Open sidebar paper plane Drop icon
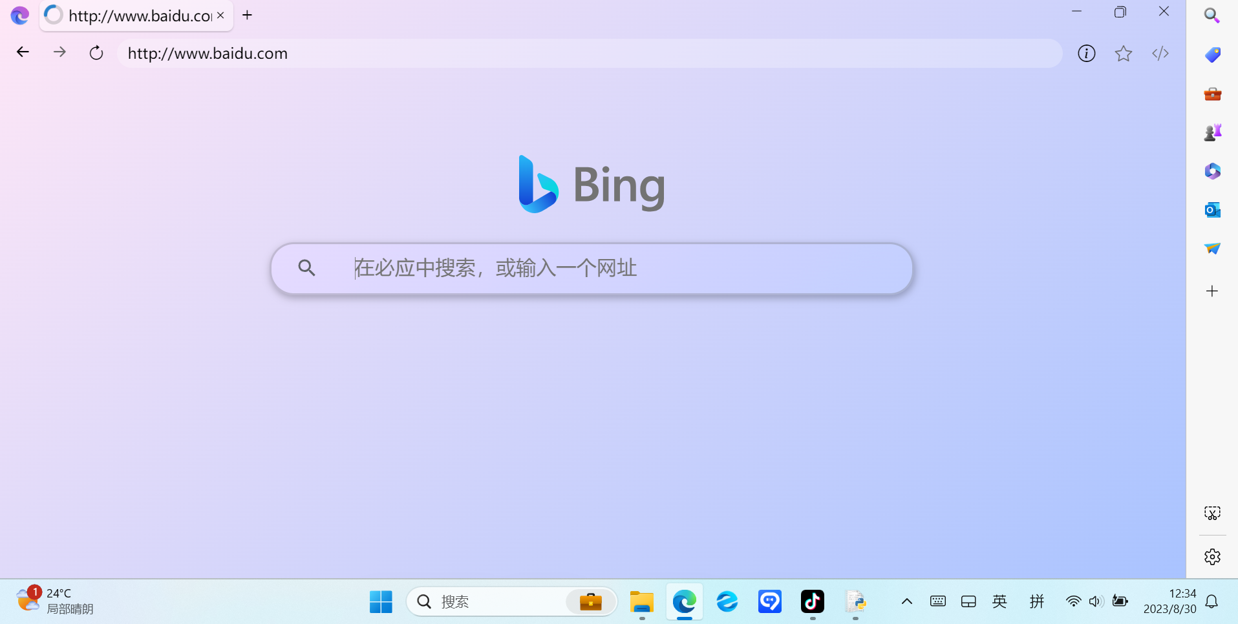Screen dimensions: 1238x624 1212,249
